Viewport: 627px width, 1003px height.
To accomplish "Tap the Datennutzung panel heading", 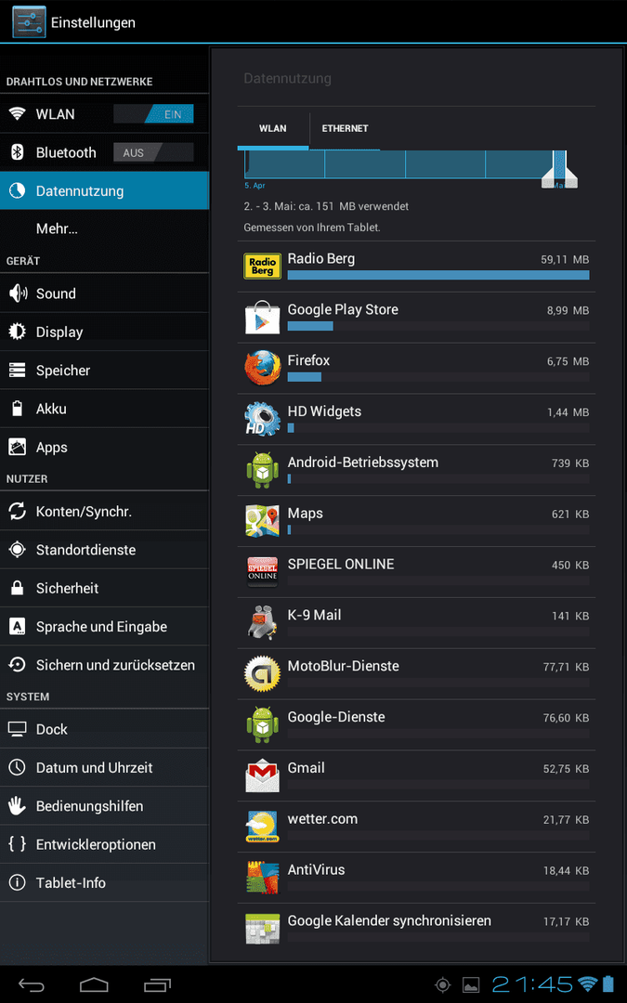I will [287, 79].
